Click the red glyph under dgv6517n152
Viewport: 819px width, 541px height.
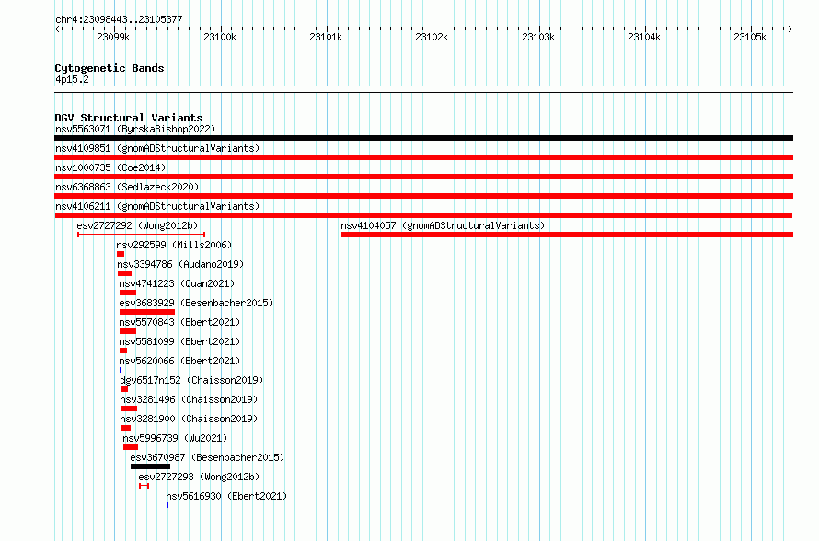(124, 389)
